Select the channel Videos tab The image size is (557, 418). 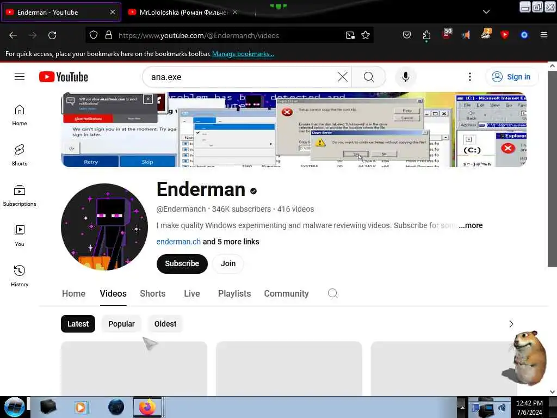[113, 293]
